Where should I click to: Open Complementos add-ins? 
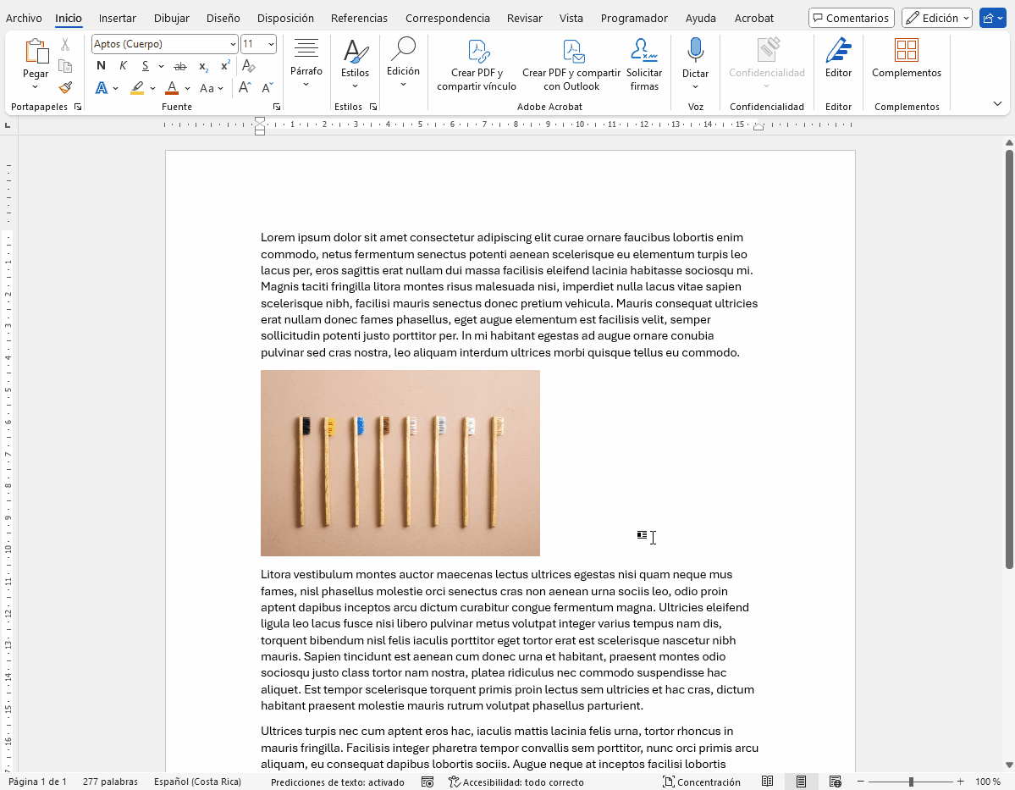click(906, 59)
